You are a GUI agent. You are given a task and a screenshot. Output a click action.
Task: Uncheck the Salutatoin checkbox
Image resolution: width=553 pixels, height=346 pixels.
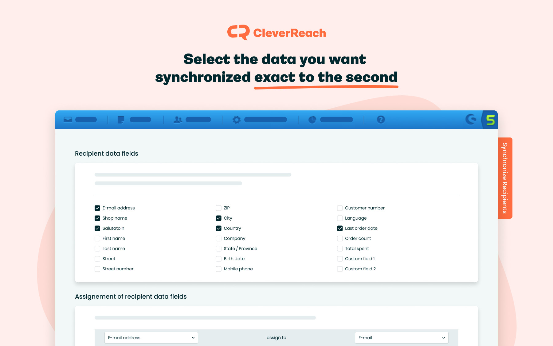(97, 228)
